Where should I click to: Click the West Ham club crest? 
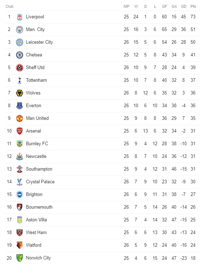[x=19, y=233]
